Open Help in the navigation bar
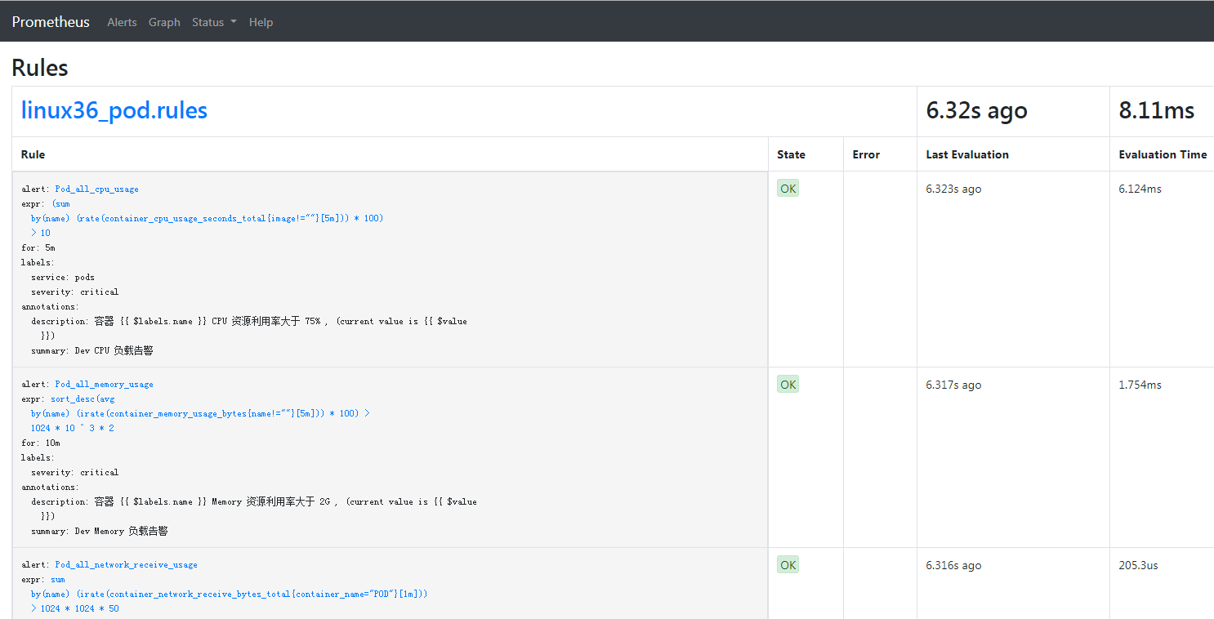 pyautogui.click(x=261, y=22)
